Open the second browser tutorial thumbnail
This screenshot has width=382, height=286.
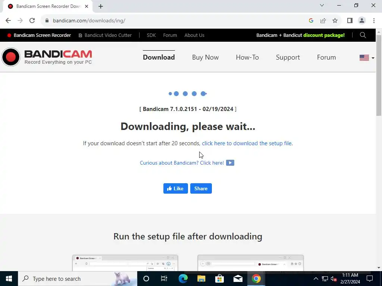251,263
